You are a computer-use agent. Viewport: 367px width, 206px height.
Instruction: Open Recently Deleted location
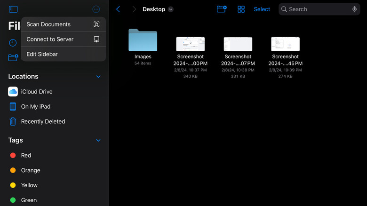(43, 121)
